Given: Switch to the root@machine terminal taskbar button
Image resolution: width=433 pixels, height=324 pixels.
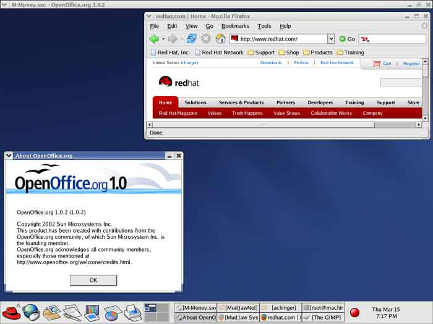Looking at the screenshot, I should (x=324, y=308).
